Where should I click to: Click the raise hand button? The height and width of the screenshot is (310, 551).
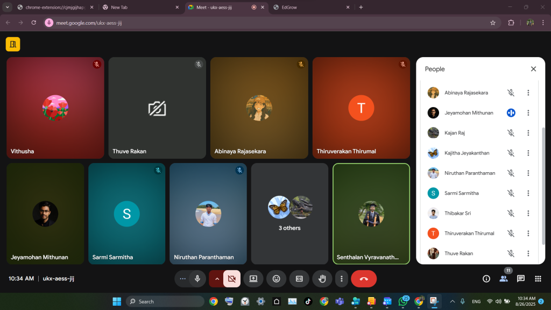(322, 279)
